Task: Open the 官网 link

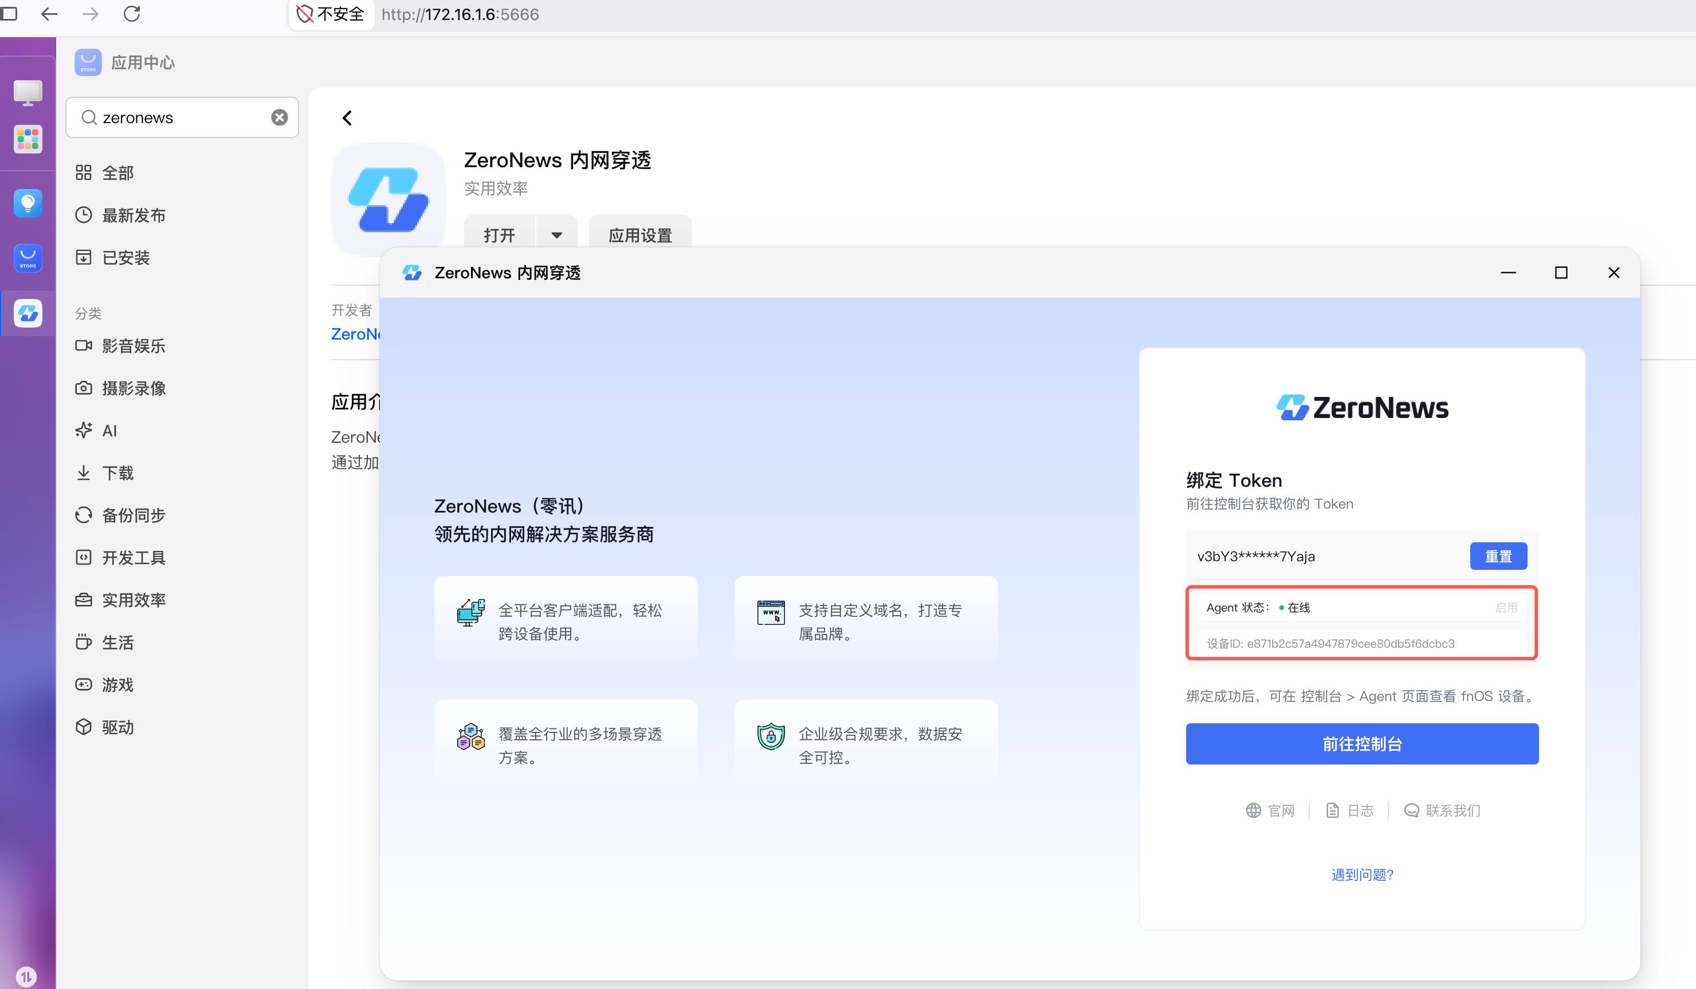Action: point(1270,811)
